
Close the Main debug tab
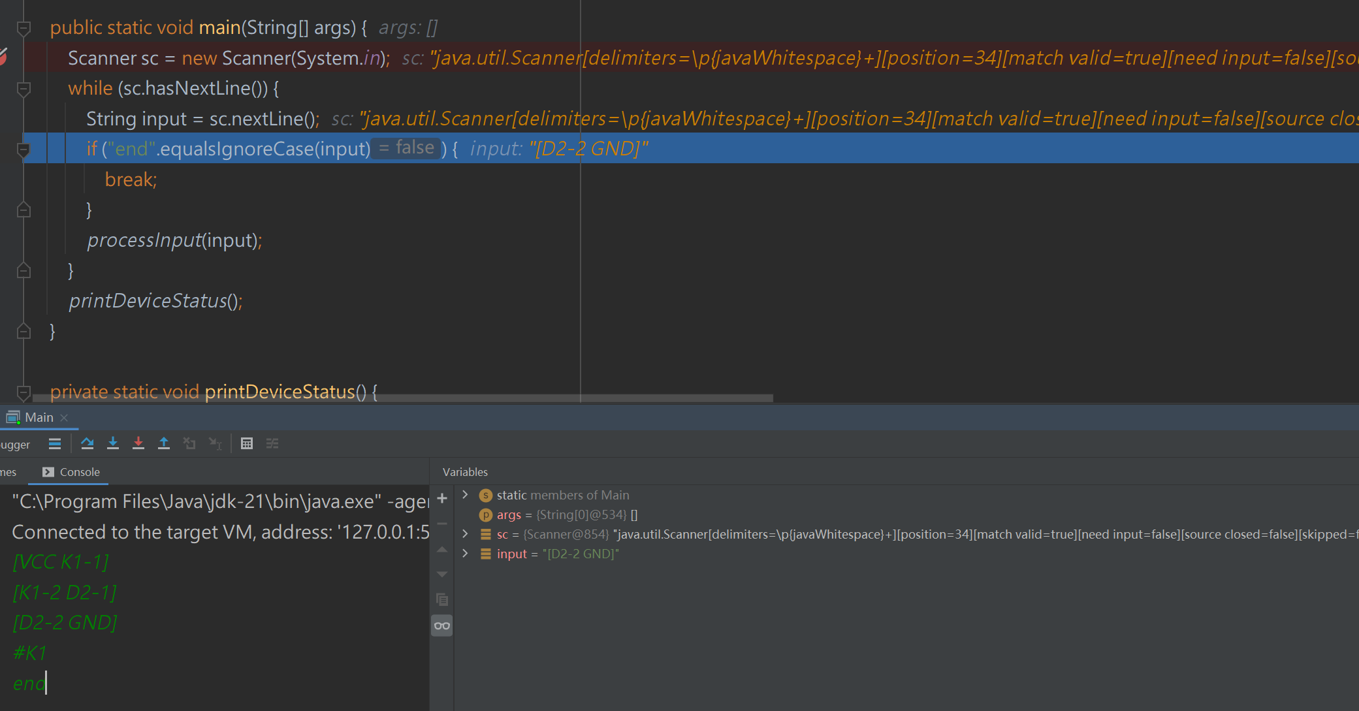(x=64, y=418)
